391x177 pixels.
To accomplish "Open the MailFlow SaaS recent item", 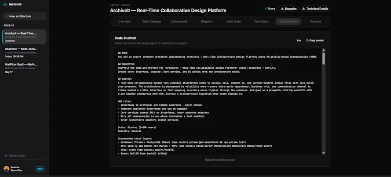I will click(24, 68).
